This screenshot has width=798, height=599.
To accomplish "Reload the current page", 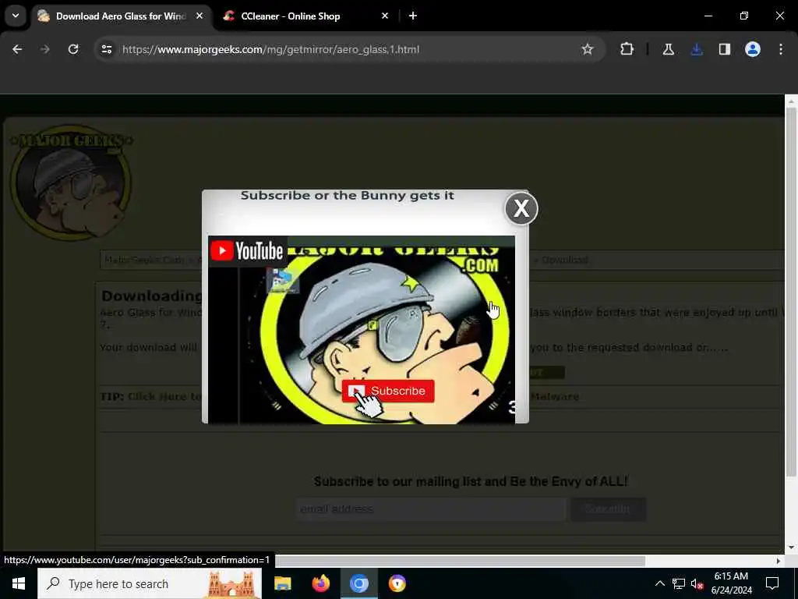I will pyautogui.click(x=73, y=49).
